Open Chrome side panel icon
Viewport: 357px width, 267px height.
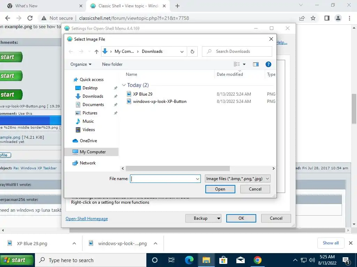pos(327,18)
